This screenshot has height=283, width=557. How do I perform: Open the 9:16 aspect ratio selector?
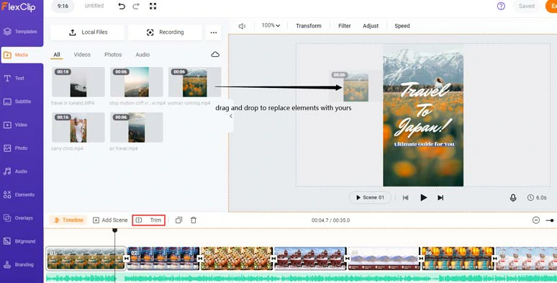[63, 6]
